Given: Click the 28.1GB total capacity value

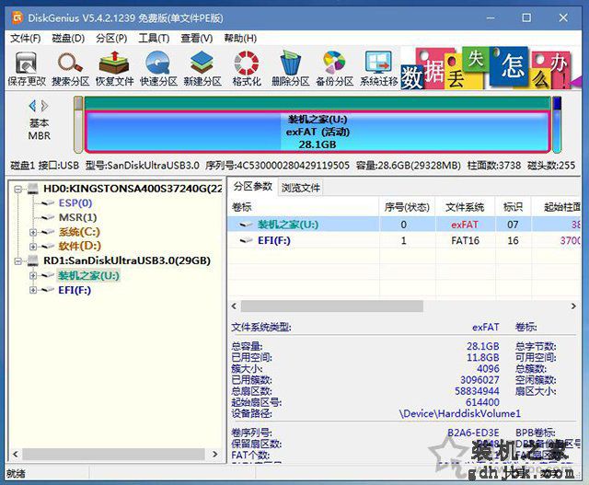Looking at the screenshot, I should tap(482, 346).
